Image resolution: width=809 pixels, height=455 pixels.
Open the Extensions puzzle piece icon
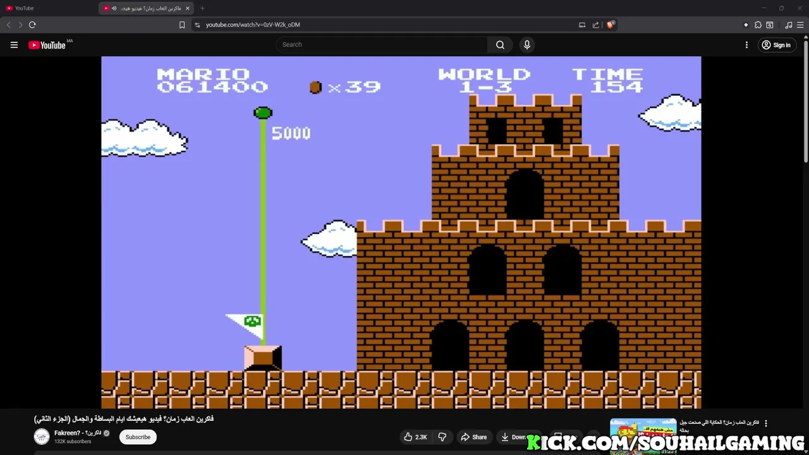click(x=758, y=25)
